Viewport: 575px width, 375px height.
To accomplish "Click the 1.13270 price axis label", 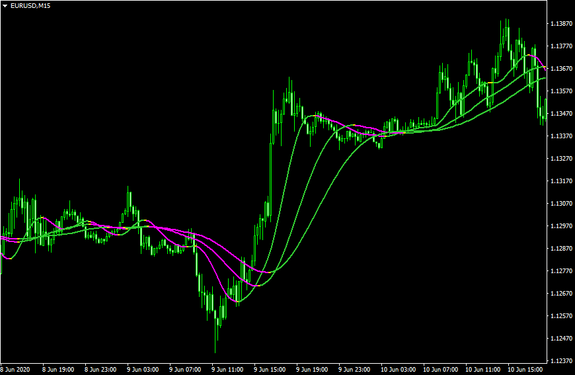I will (561, 159).
